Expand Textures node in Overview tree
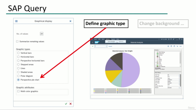Image resolution: width=196 pixels, height=110 pixels. pos(156,65)
